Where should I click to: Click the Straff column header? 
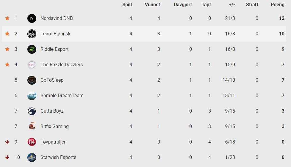[x=252, y=5]
